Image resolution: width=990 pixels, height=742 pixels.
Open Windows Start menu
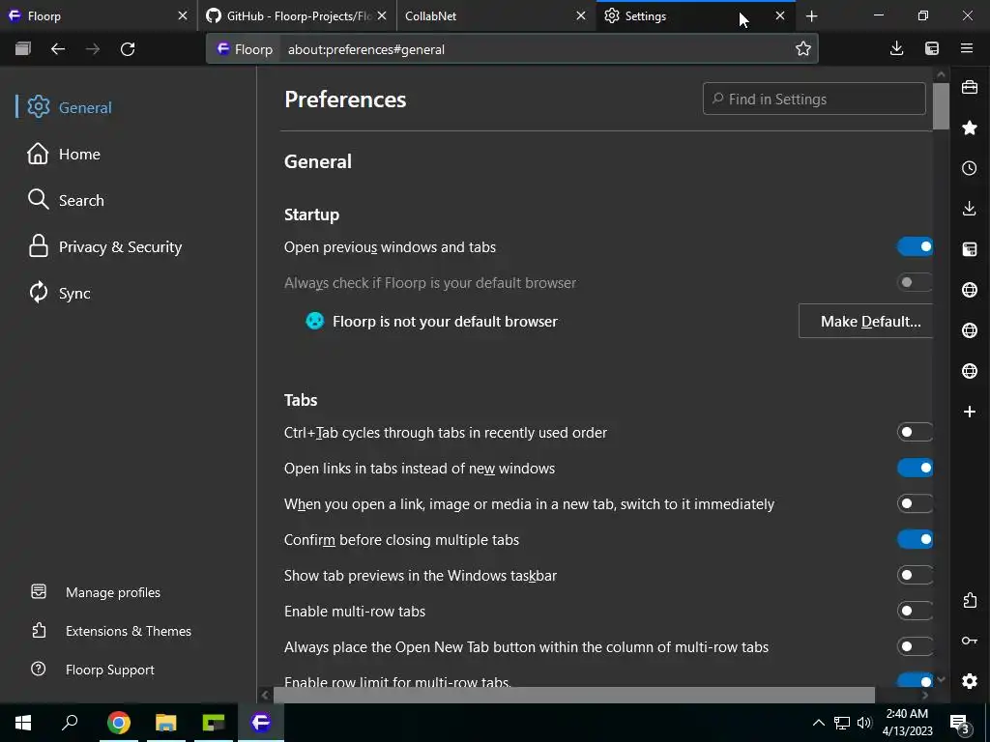(x=23, y=723)
